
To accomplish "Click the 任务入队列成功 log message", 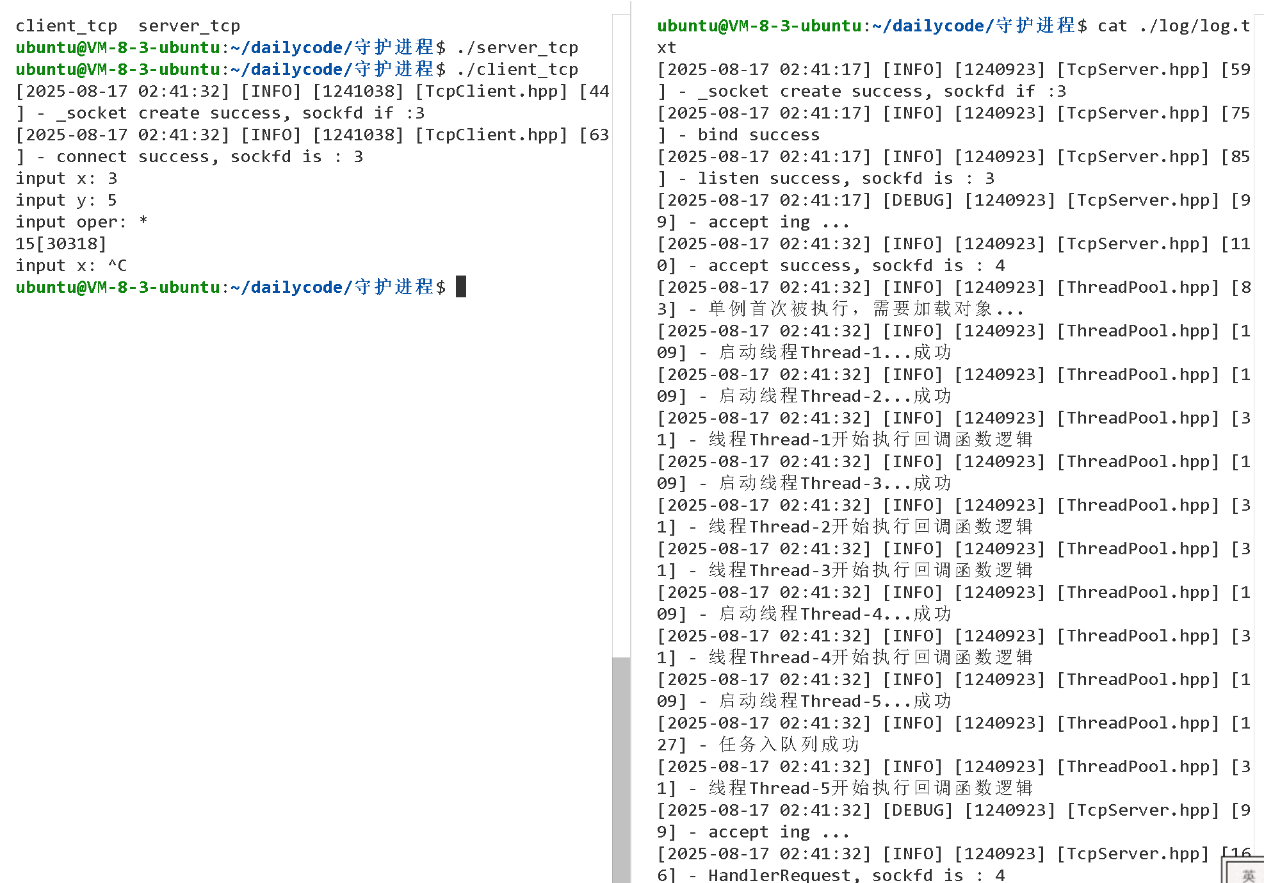I will 789,745.
